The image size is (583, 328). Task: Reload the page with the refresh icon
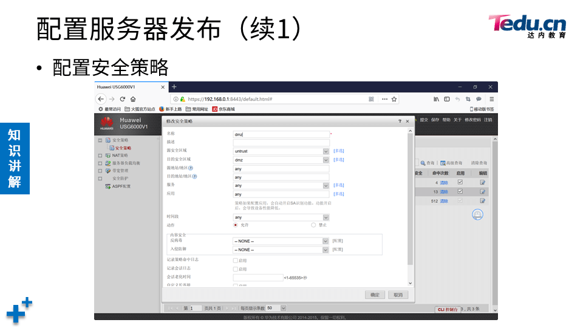point(122,99)
